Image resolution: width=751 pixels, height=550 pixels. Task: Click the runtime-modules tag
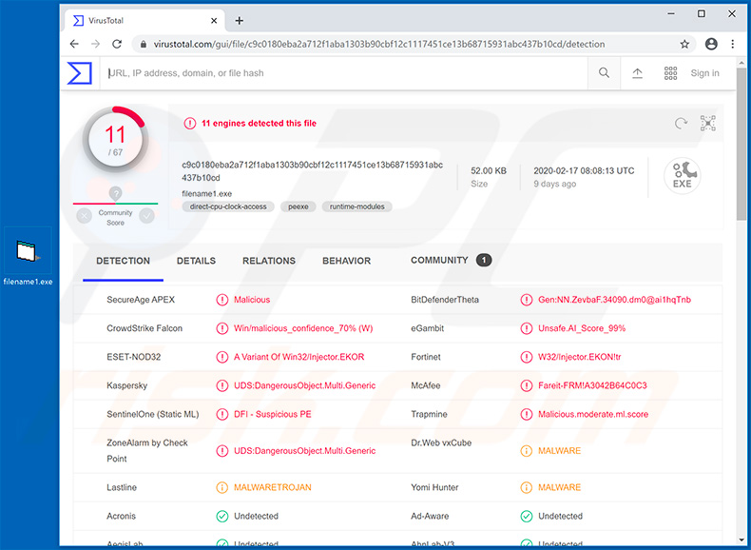pos(356,206)
